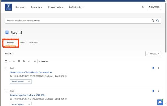The height and width of the screenshot is (106, 167).
Task: Clear the search box with X icon
Action: 153,21
